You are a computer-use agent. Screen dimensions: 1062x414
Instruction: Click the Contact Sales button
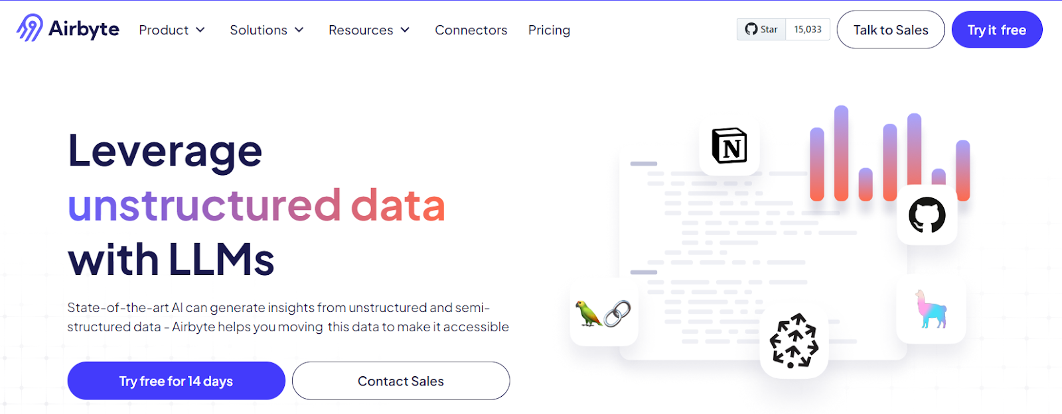tap(401, 381)
